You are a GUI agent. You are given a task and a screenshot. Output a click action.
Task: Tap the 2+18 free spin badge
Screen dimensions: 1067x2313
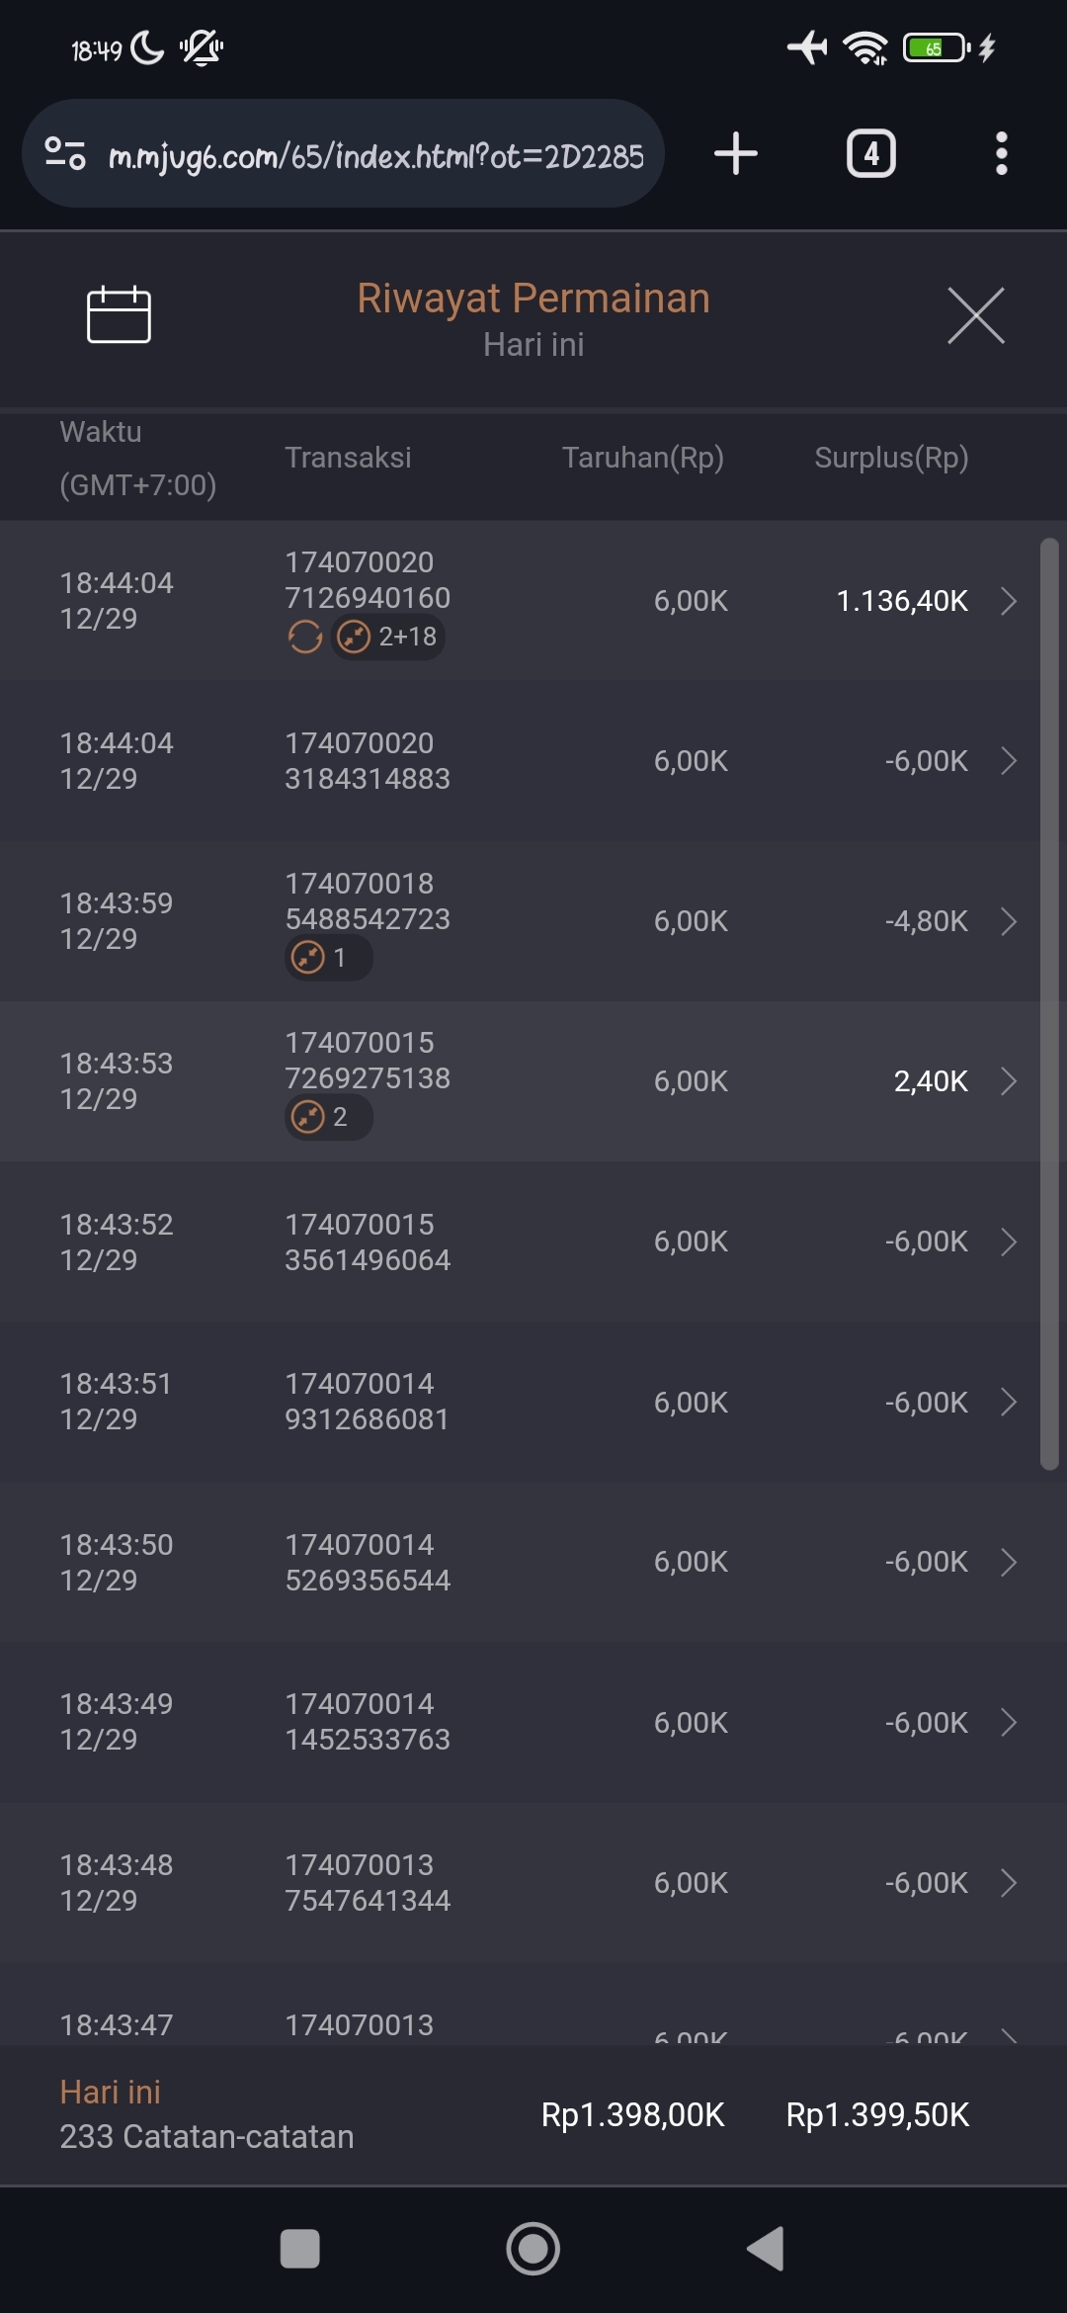tap(388, 638)
